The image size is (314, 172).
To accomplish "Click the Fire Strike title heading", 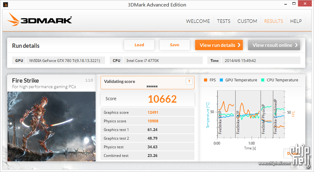I will click(x=25, y=80).
